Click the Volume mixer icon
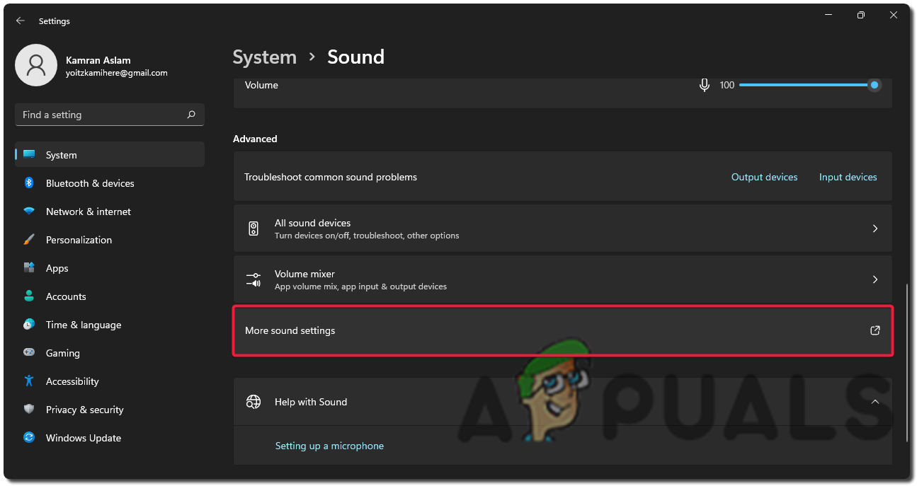This screenshot has height=486, width=917. (x=254, y=279)
